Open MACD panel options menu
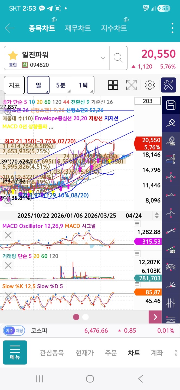This screenshot has height=390, width=180. [x=137, y=224]
